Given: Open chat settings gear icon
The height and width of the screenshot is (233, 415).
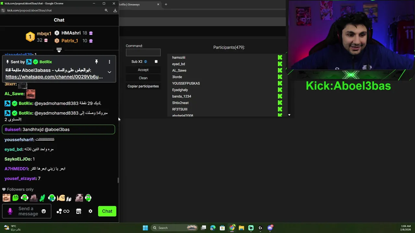Looking at the screenshot, I should pyautogui.click(x=90, y=211).
